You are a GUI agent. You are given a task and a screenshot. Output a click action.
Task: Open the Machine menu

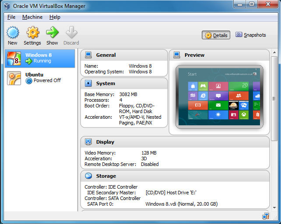(32, 17)
